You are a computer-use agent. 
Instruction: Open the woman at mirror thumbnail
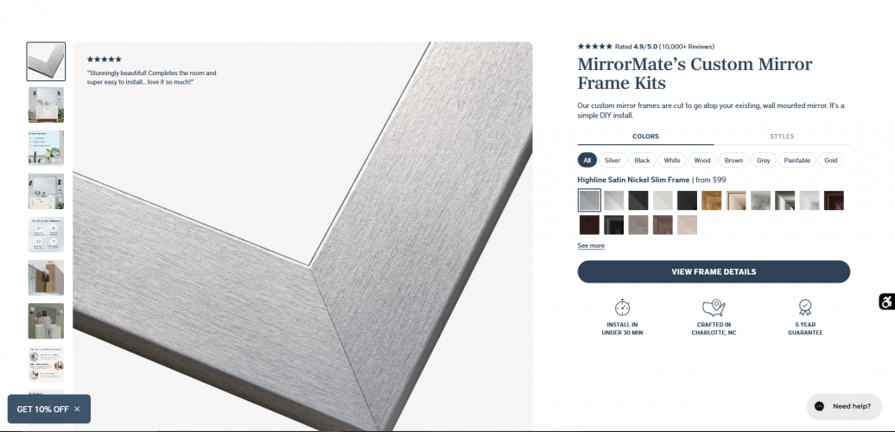tap(47, 321)
